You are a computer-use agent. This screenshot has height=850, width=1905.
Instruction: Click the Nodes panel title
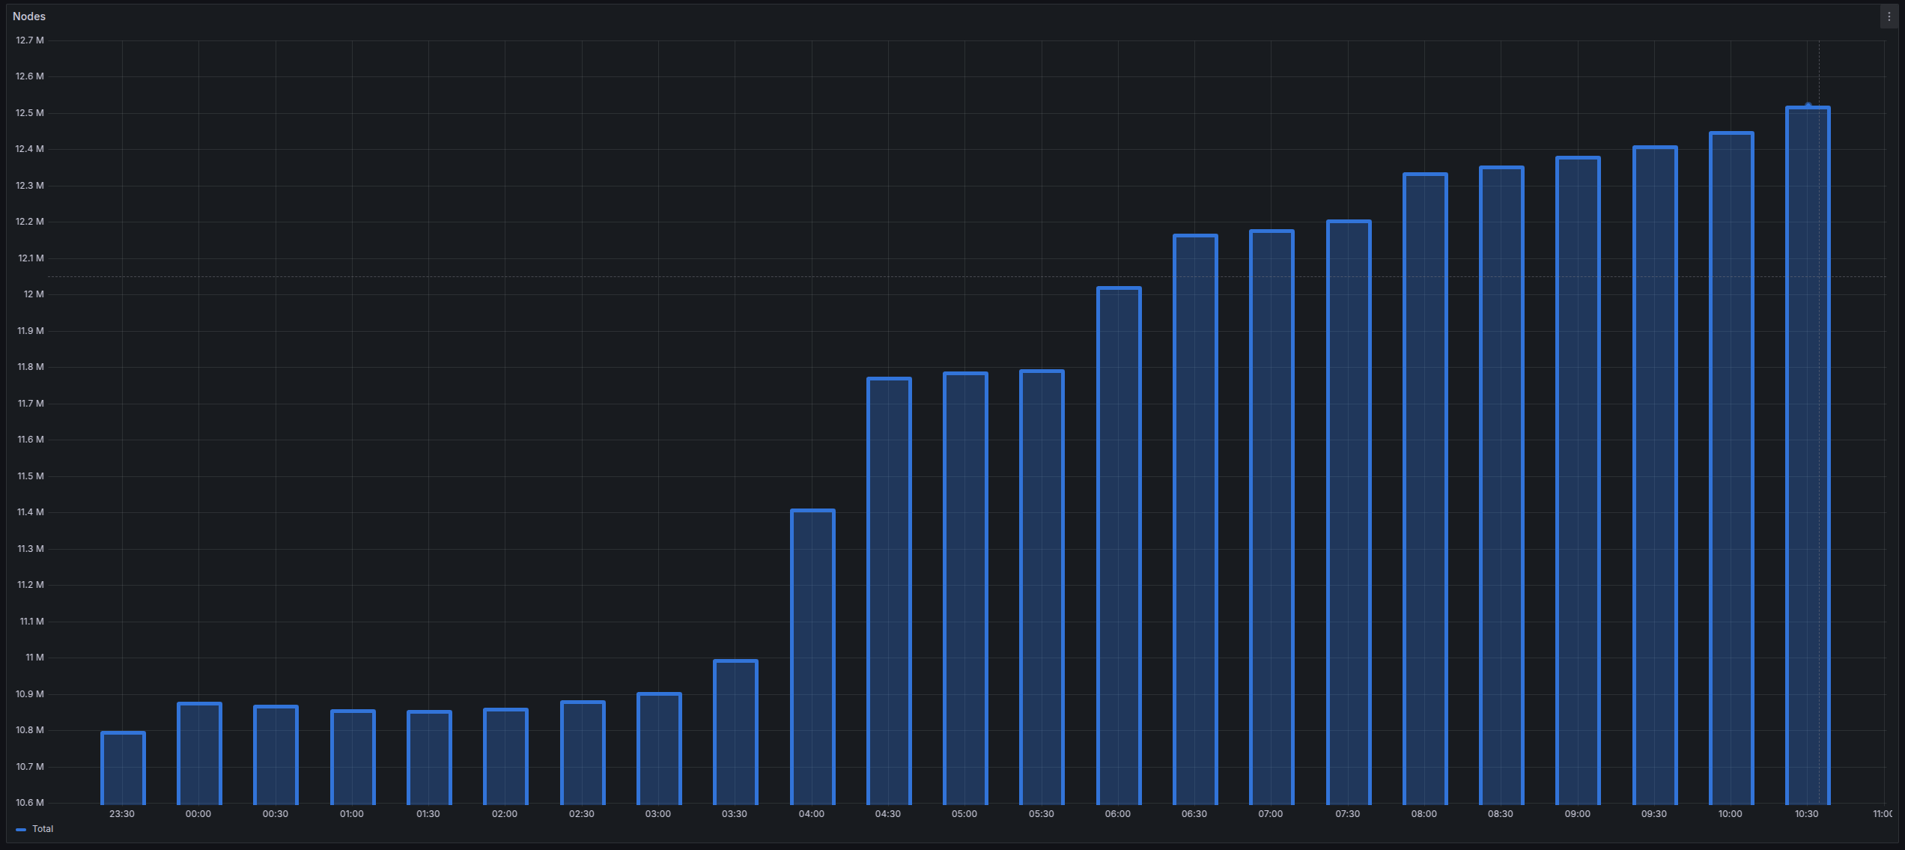pyautogui.click(x=29, y=16)
